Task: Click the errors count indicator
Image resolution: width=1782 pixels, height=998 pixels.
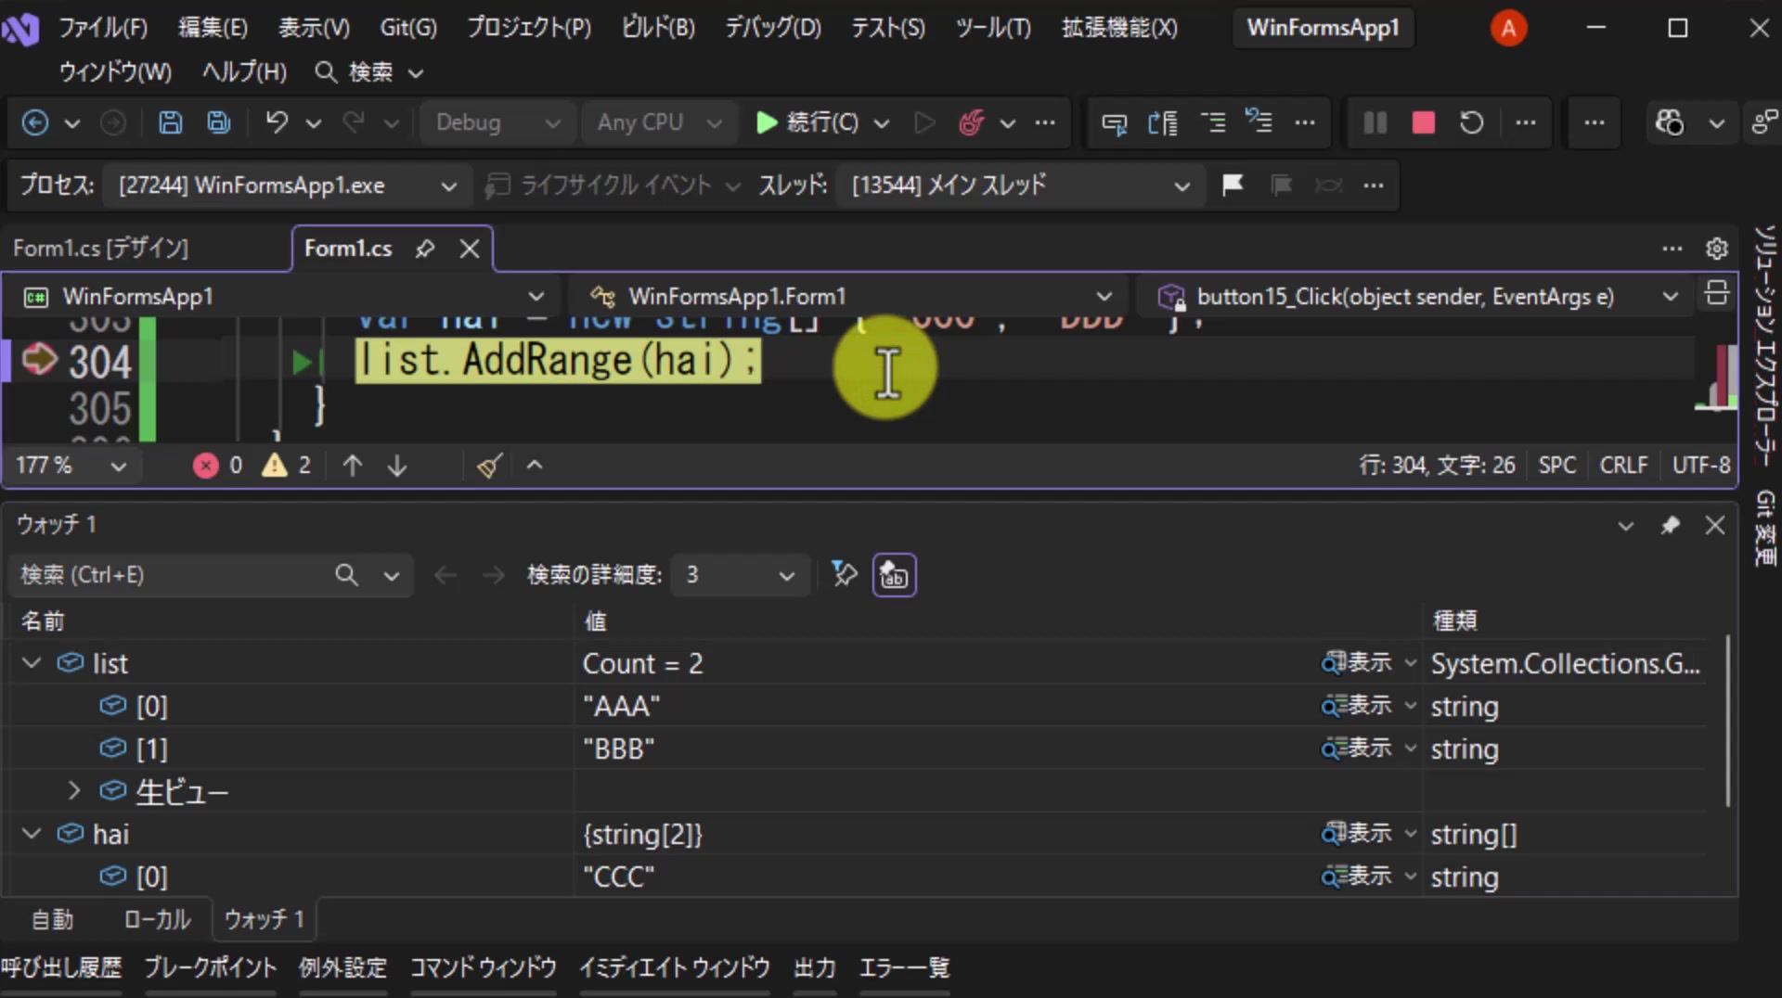Action: [218, 465]
